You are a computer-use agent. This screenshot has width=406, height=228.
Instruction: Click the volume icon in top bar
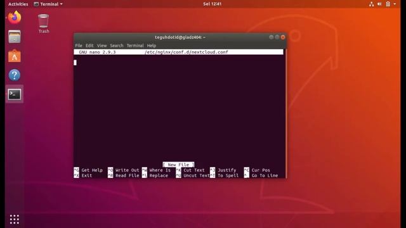coord(379,4)
